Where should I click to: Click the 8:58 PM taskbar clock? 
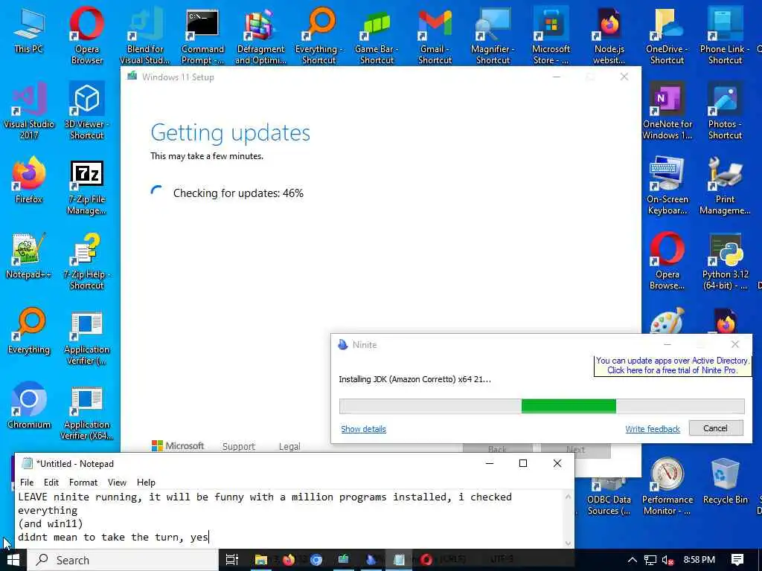[x=699, y=560]
